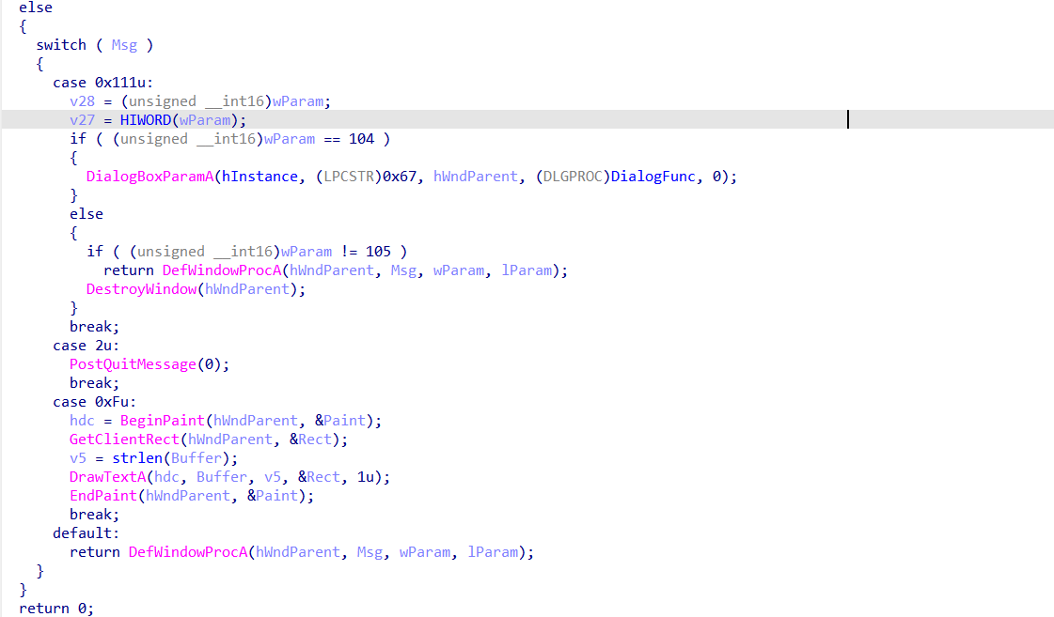Click the HIWORD macro on highlighted line

point(145,120)
